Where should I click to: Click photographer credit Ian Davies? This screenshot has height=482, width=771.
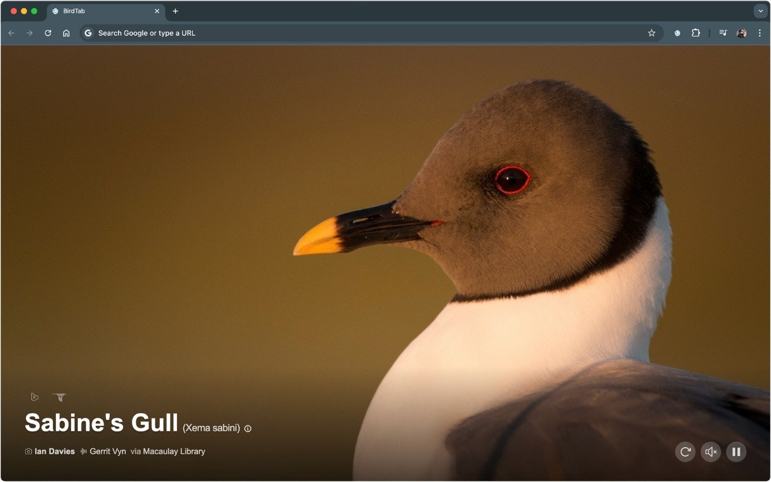click(53, 451)
